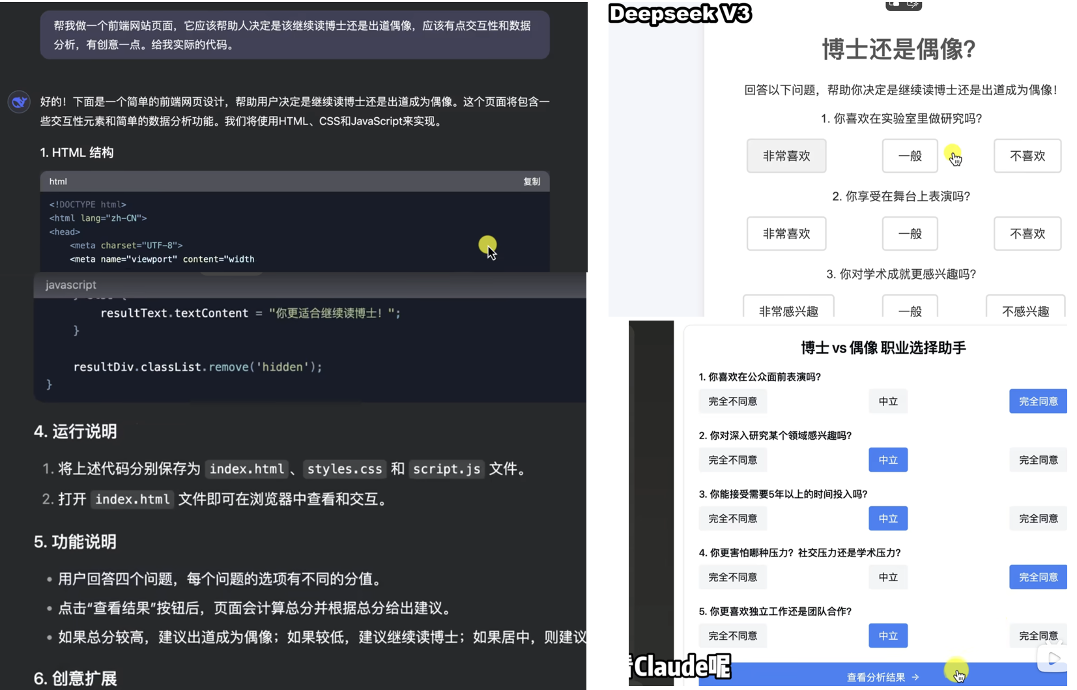Select 中立 for 公众面前表演 question
The width and height of the screenshot is (1077, 690).
888,401
